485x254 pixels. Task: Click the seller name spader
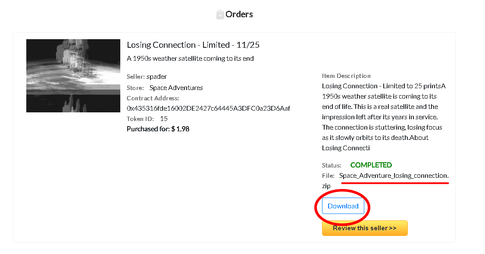[156, 76]
